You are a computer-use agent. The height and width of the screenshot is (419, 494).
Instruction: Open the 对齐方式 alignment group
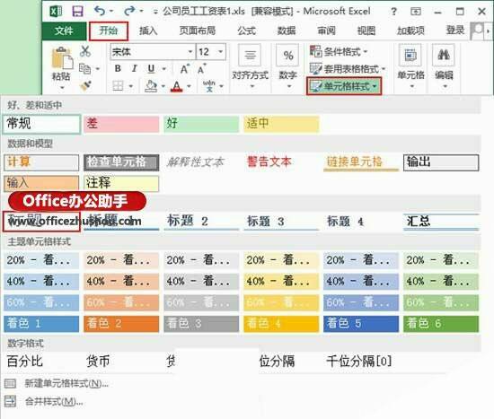[x=251, y=66]
